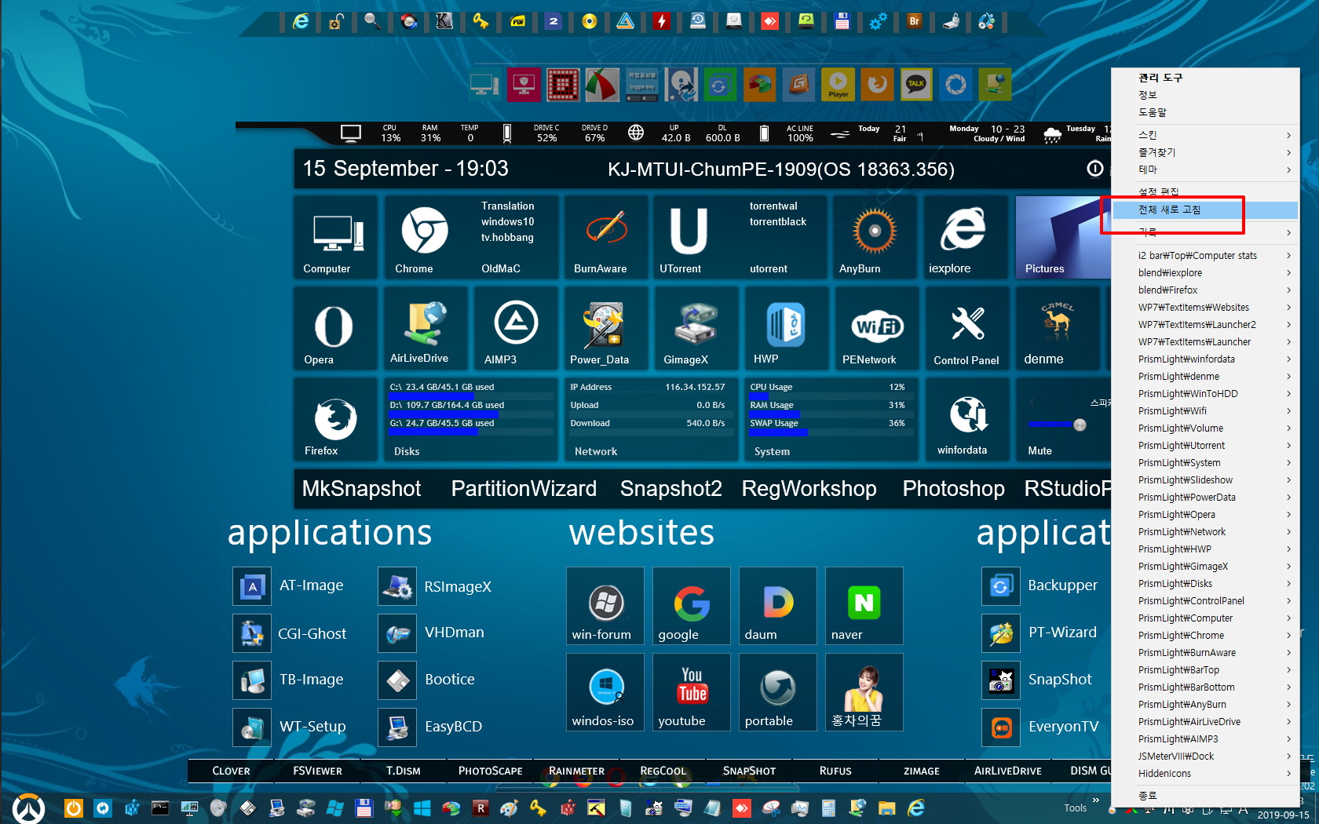Viewport: 1319px width, 824px height.
Task: Open the windos-iso website tile
Action: [x=605, y=692]
